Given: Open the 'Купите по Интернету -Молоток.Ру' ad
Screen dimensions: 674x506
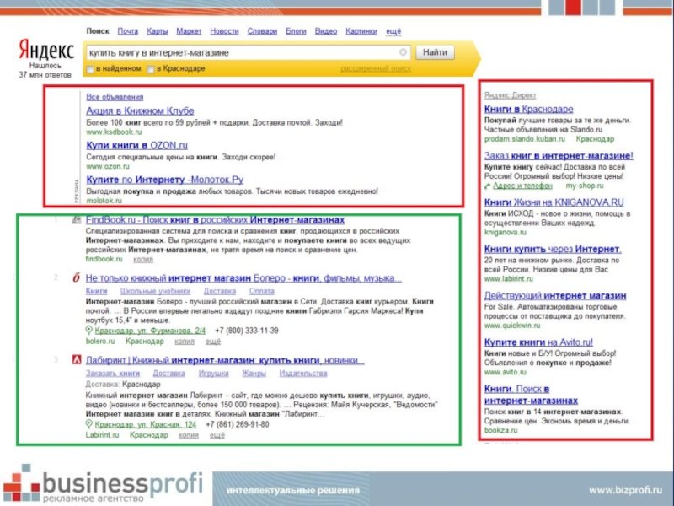Looking at the screenshot, I should tap(164, 180).
